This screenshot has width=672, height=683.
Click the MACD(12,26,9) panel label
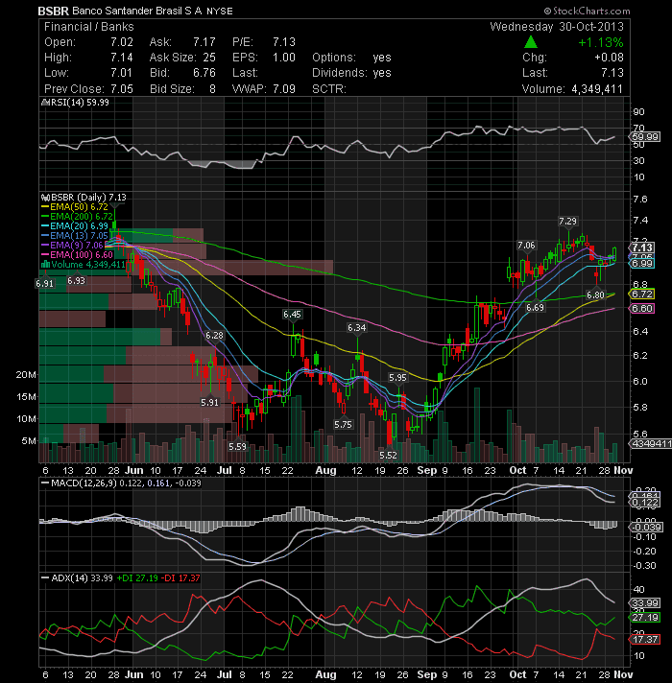point(84,483)
